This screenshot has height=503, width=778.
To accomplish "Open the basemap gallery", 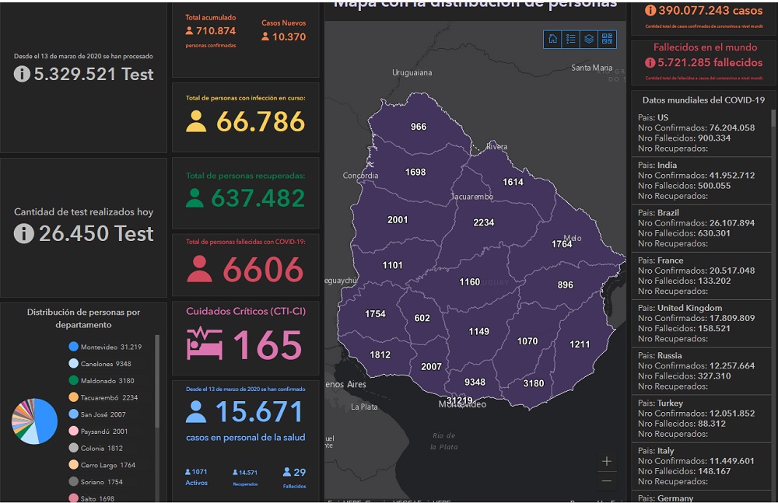I will [608, 39].
